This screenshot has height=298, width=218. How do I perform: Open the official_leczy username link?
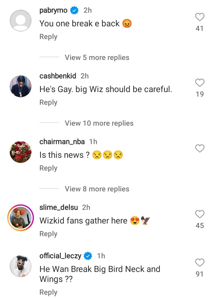pyautogui.click(x=60, y=256)
